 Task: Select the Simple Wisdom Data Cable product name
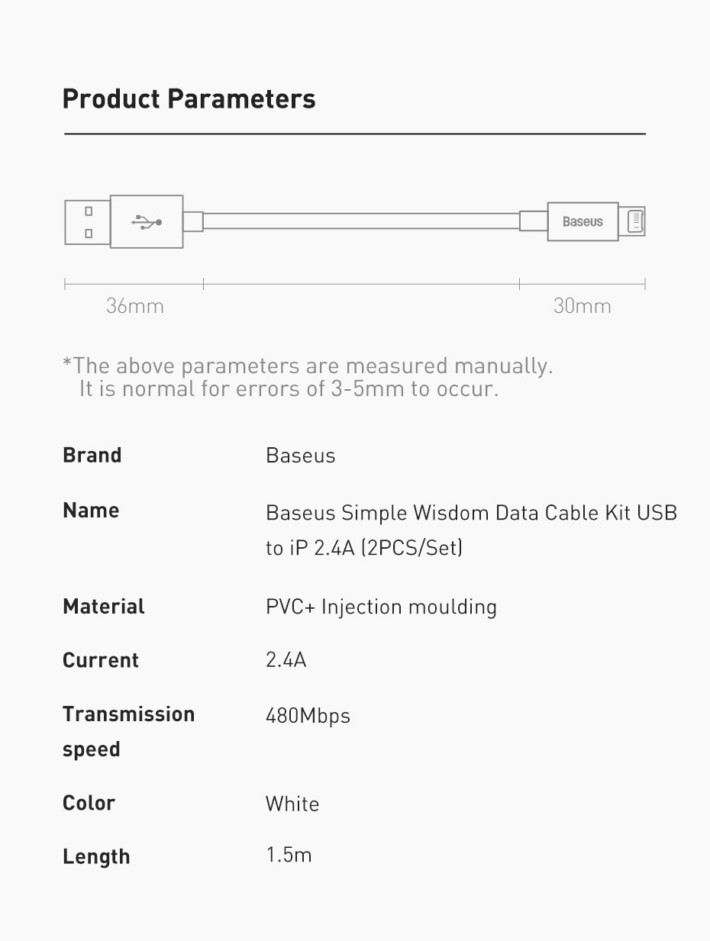point(471,530)
